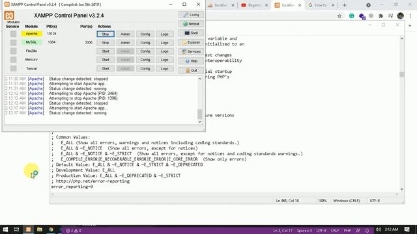Start the Mercury module
This screenshot has height=234, width=417.
106,60
